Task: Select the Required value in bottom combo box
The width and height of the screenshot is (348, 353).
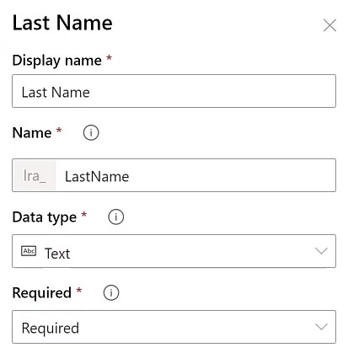Action: 51,329
